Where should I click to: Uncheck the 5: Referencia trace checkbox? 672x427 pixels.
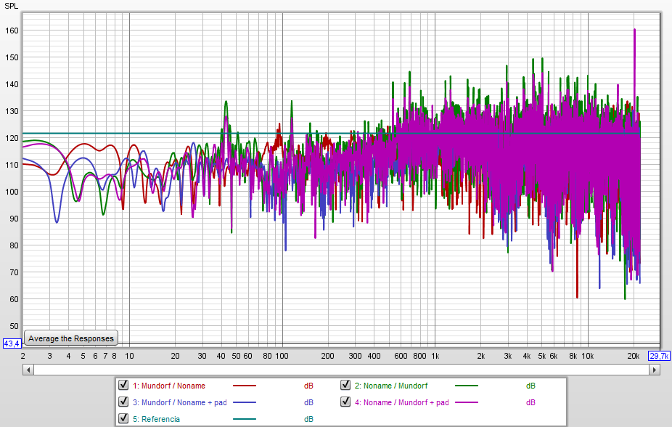point(123,418)
